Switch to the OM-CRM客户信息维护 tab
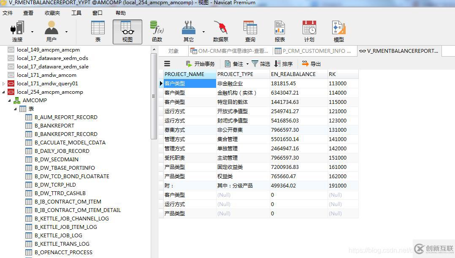 coord(230,51)
